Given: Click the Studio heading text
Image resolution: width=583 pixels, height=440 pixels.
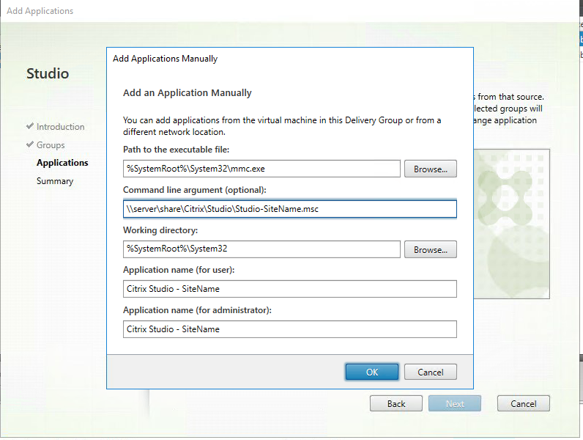Looking at the screenshot, I should [48, 73].
